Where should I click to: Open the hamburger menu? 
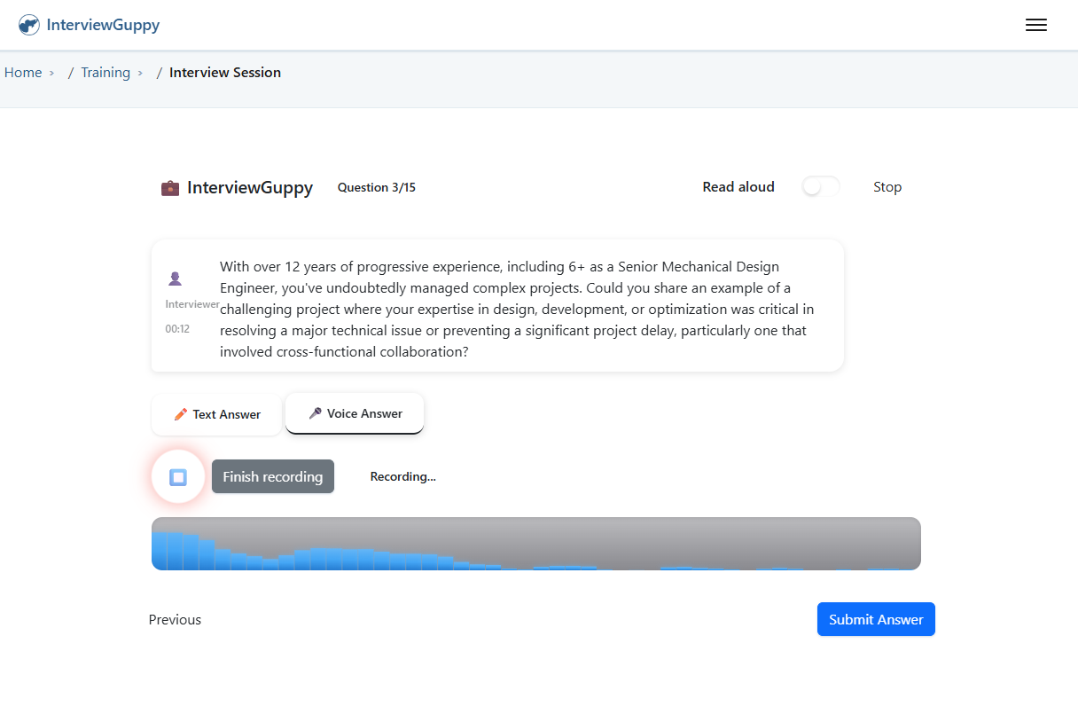click(x=1035, y=25)
